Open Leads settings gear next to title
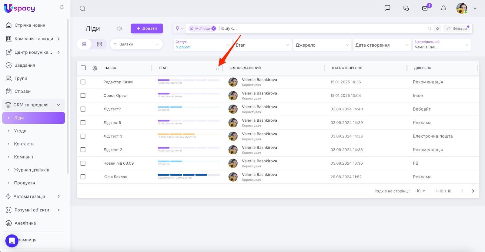 pos(119,29)
